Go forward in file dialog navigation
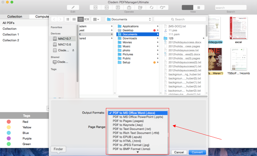Image resolution: width=257 pixels, height=156 pixels. click(60, 19)
